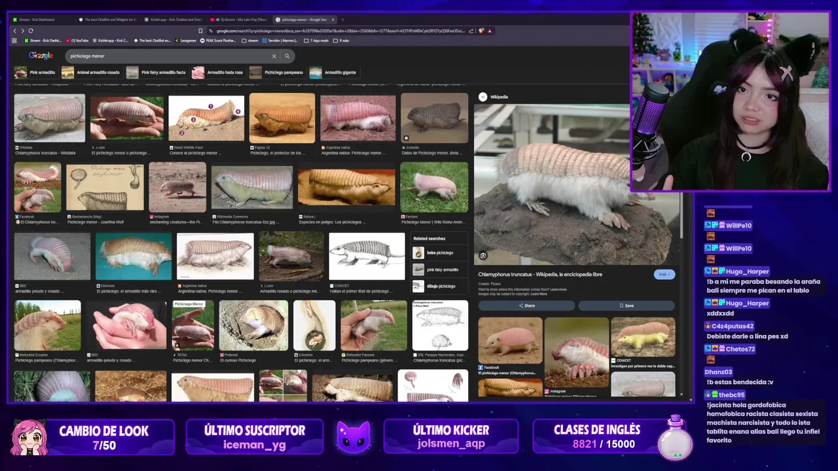Open the new tab plus button
Screen dimensions: 838x471
pyautogui.click(x=343, y=20)
